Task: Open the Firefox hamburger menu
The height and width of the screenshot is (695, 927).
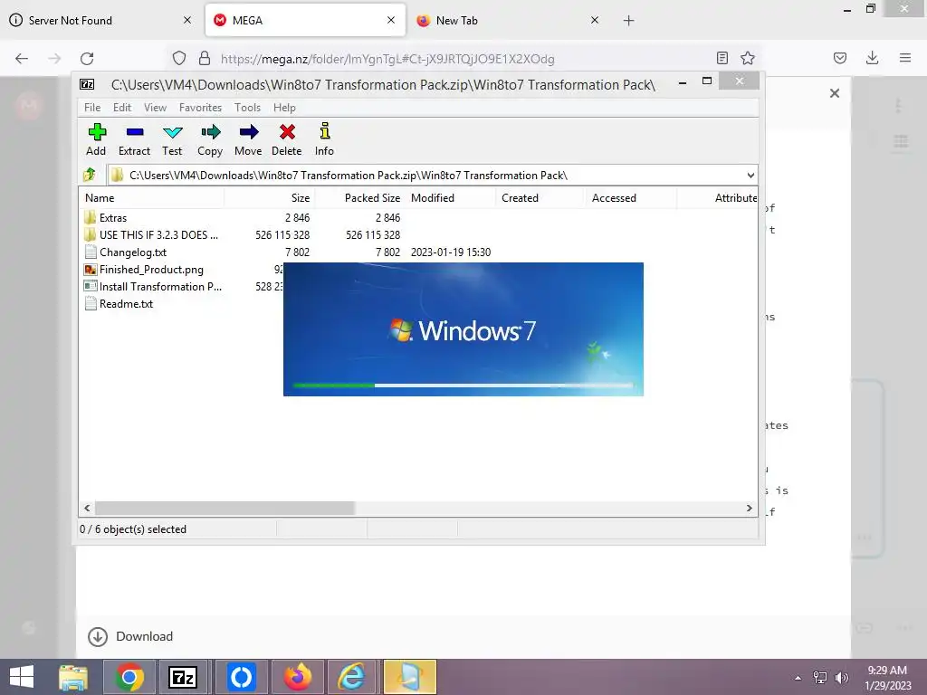Action: coord(905,58)
